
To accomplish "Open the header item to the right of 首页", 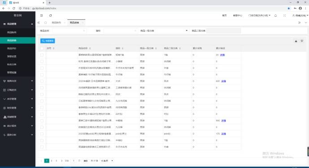I will click(237, 15).
